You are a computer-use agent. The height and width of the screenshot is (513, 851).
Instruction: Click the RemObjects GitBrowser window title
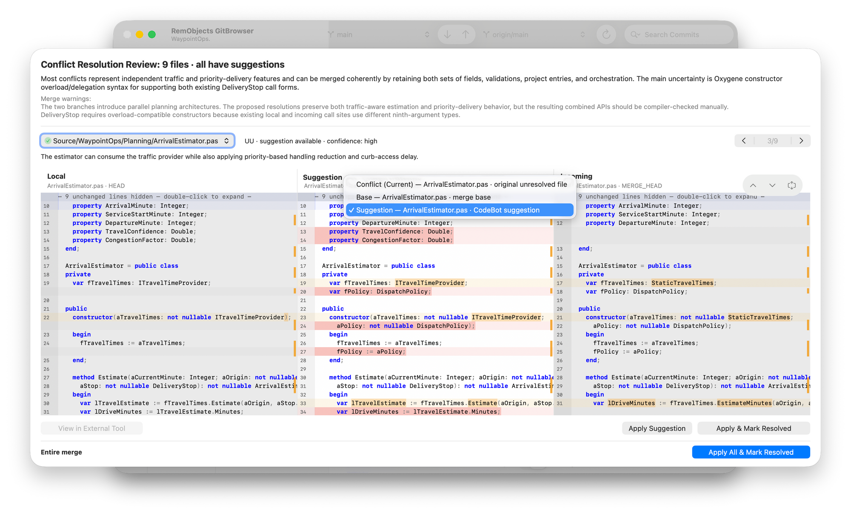coord(212,31)
